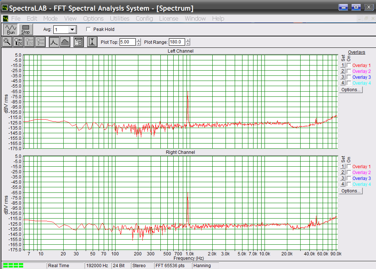Click Options button under Left Channel overlays

(x=351, y=90)
